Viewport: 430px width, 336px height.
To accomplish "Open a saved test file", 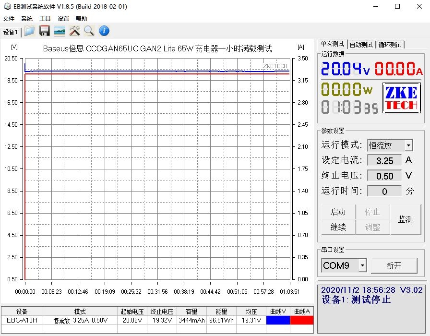I will pos(28,30).
